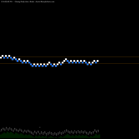
Task: Click the "USA ELSE 3%+-" title text
Action: [x=7, y=2]
